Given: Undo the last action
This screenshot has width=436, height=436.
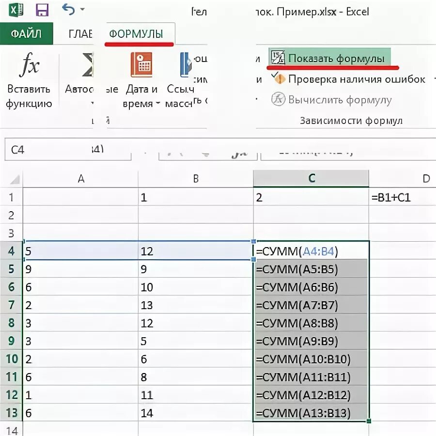Looking at the screenshot, I should 68,10.
